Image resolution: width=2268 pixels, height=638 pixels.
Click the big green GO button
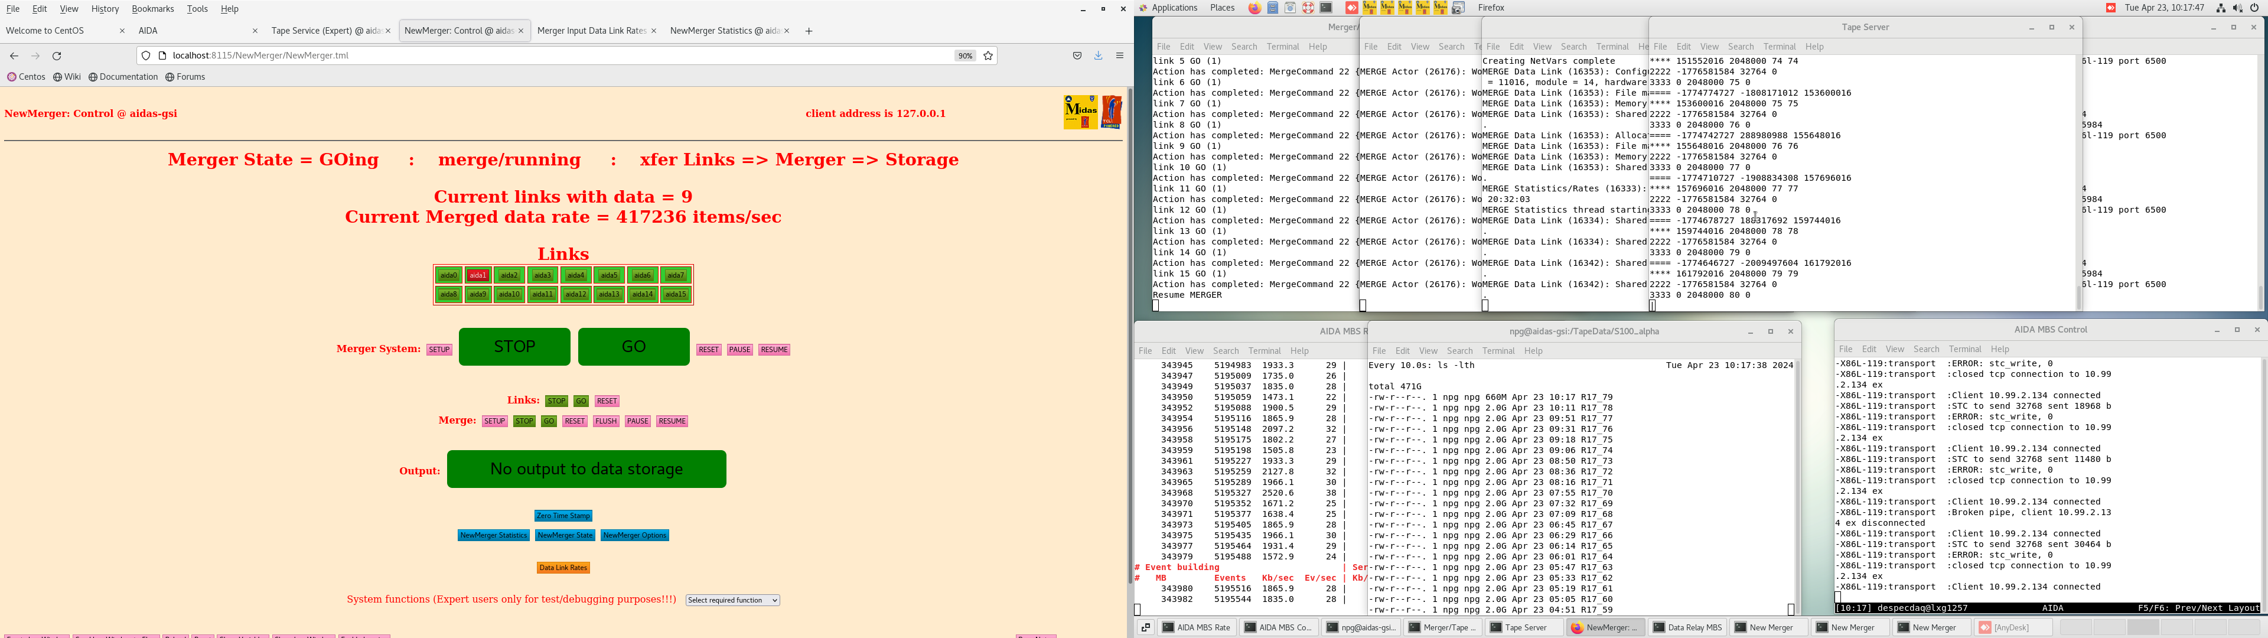[x=634, y=347]
